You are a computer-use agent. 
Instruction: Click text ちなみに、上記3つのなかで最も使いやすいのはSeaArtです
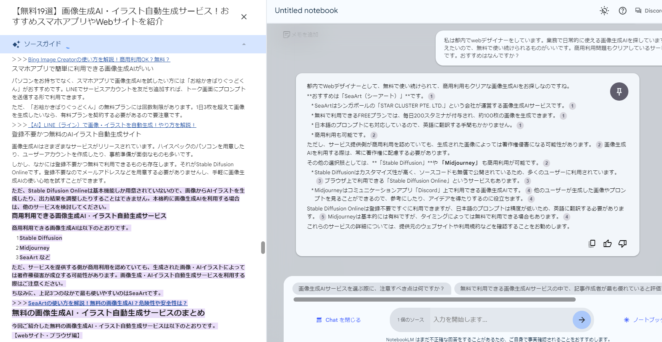[x=87, y=293]
